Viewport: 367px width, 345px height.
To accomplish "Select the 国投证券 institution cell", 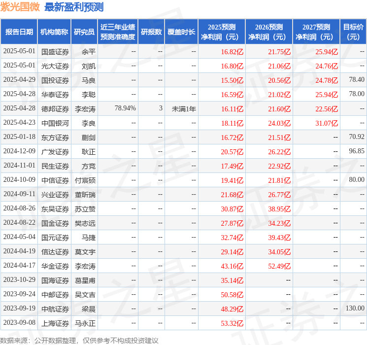I will [55, 80].
